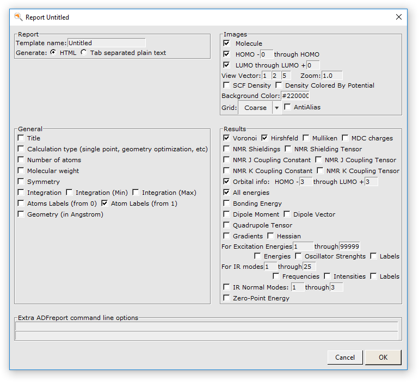Click the first extra ADFreport options field
Screen dimensions: 419x382
point(207,326)
